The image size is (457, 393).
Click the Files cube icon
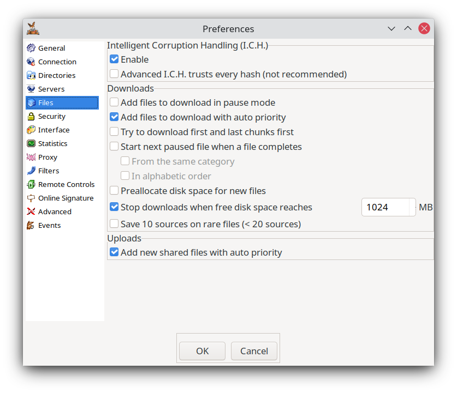pyautogui.click(x=31, y=102)
